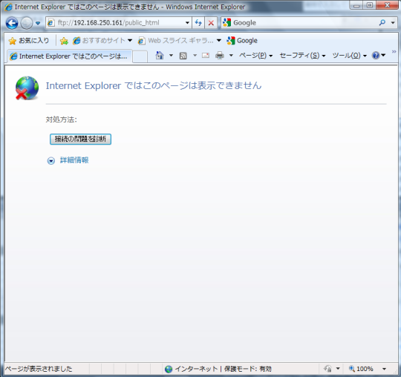This screenshot has width=401, height=377.
Task: Open the Help question mark icon
Action: click(x=376, y=55)
